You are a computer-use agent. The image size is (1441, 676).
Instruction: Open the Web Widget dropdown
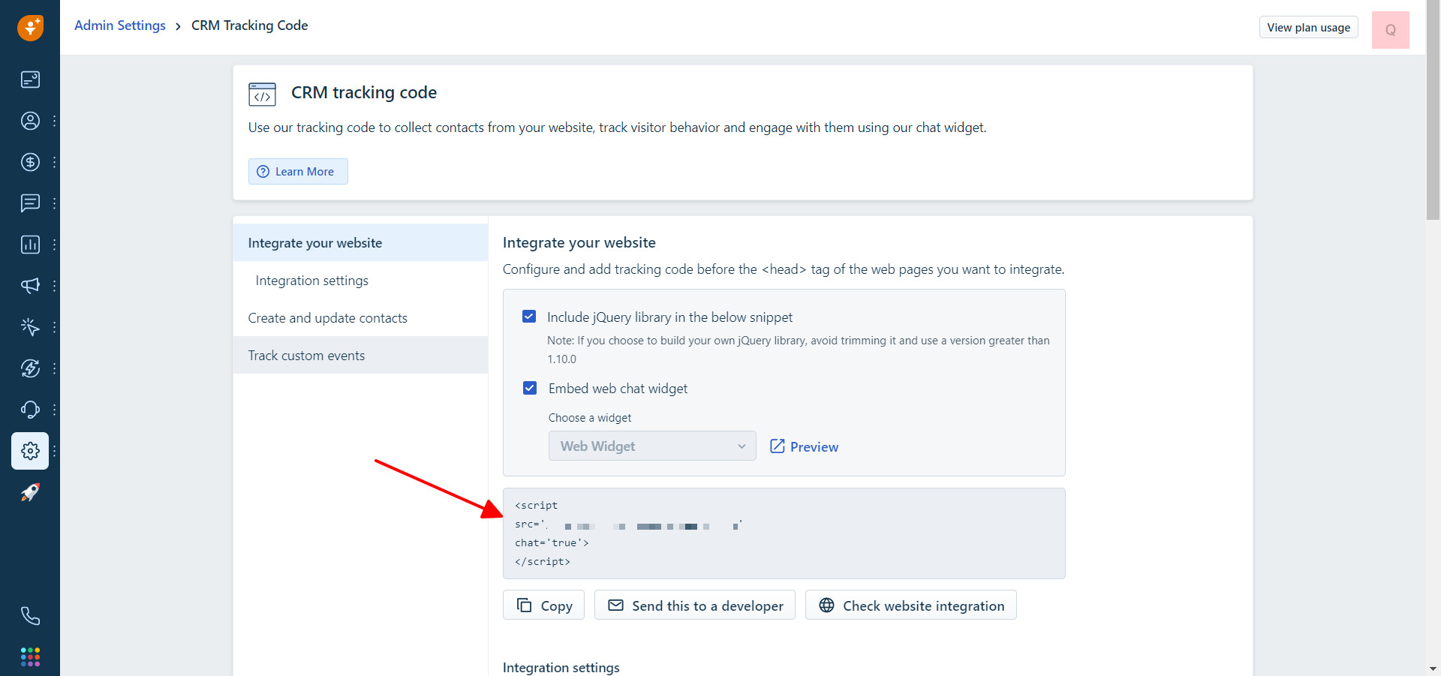pyautogui.click(x=652, y=446)
